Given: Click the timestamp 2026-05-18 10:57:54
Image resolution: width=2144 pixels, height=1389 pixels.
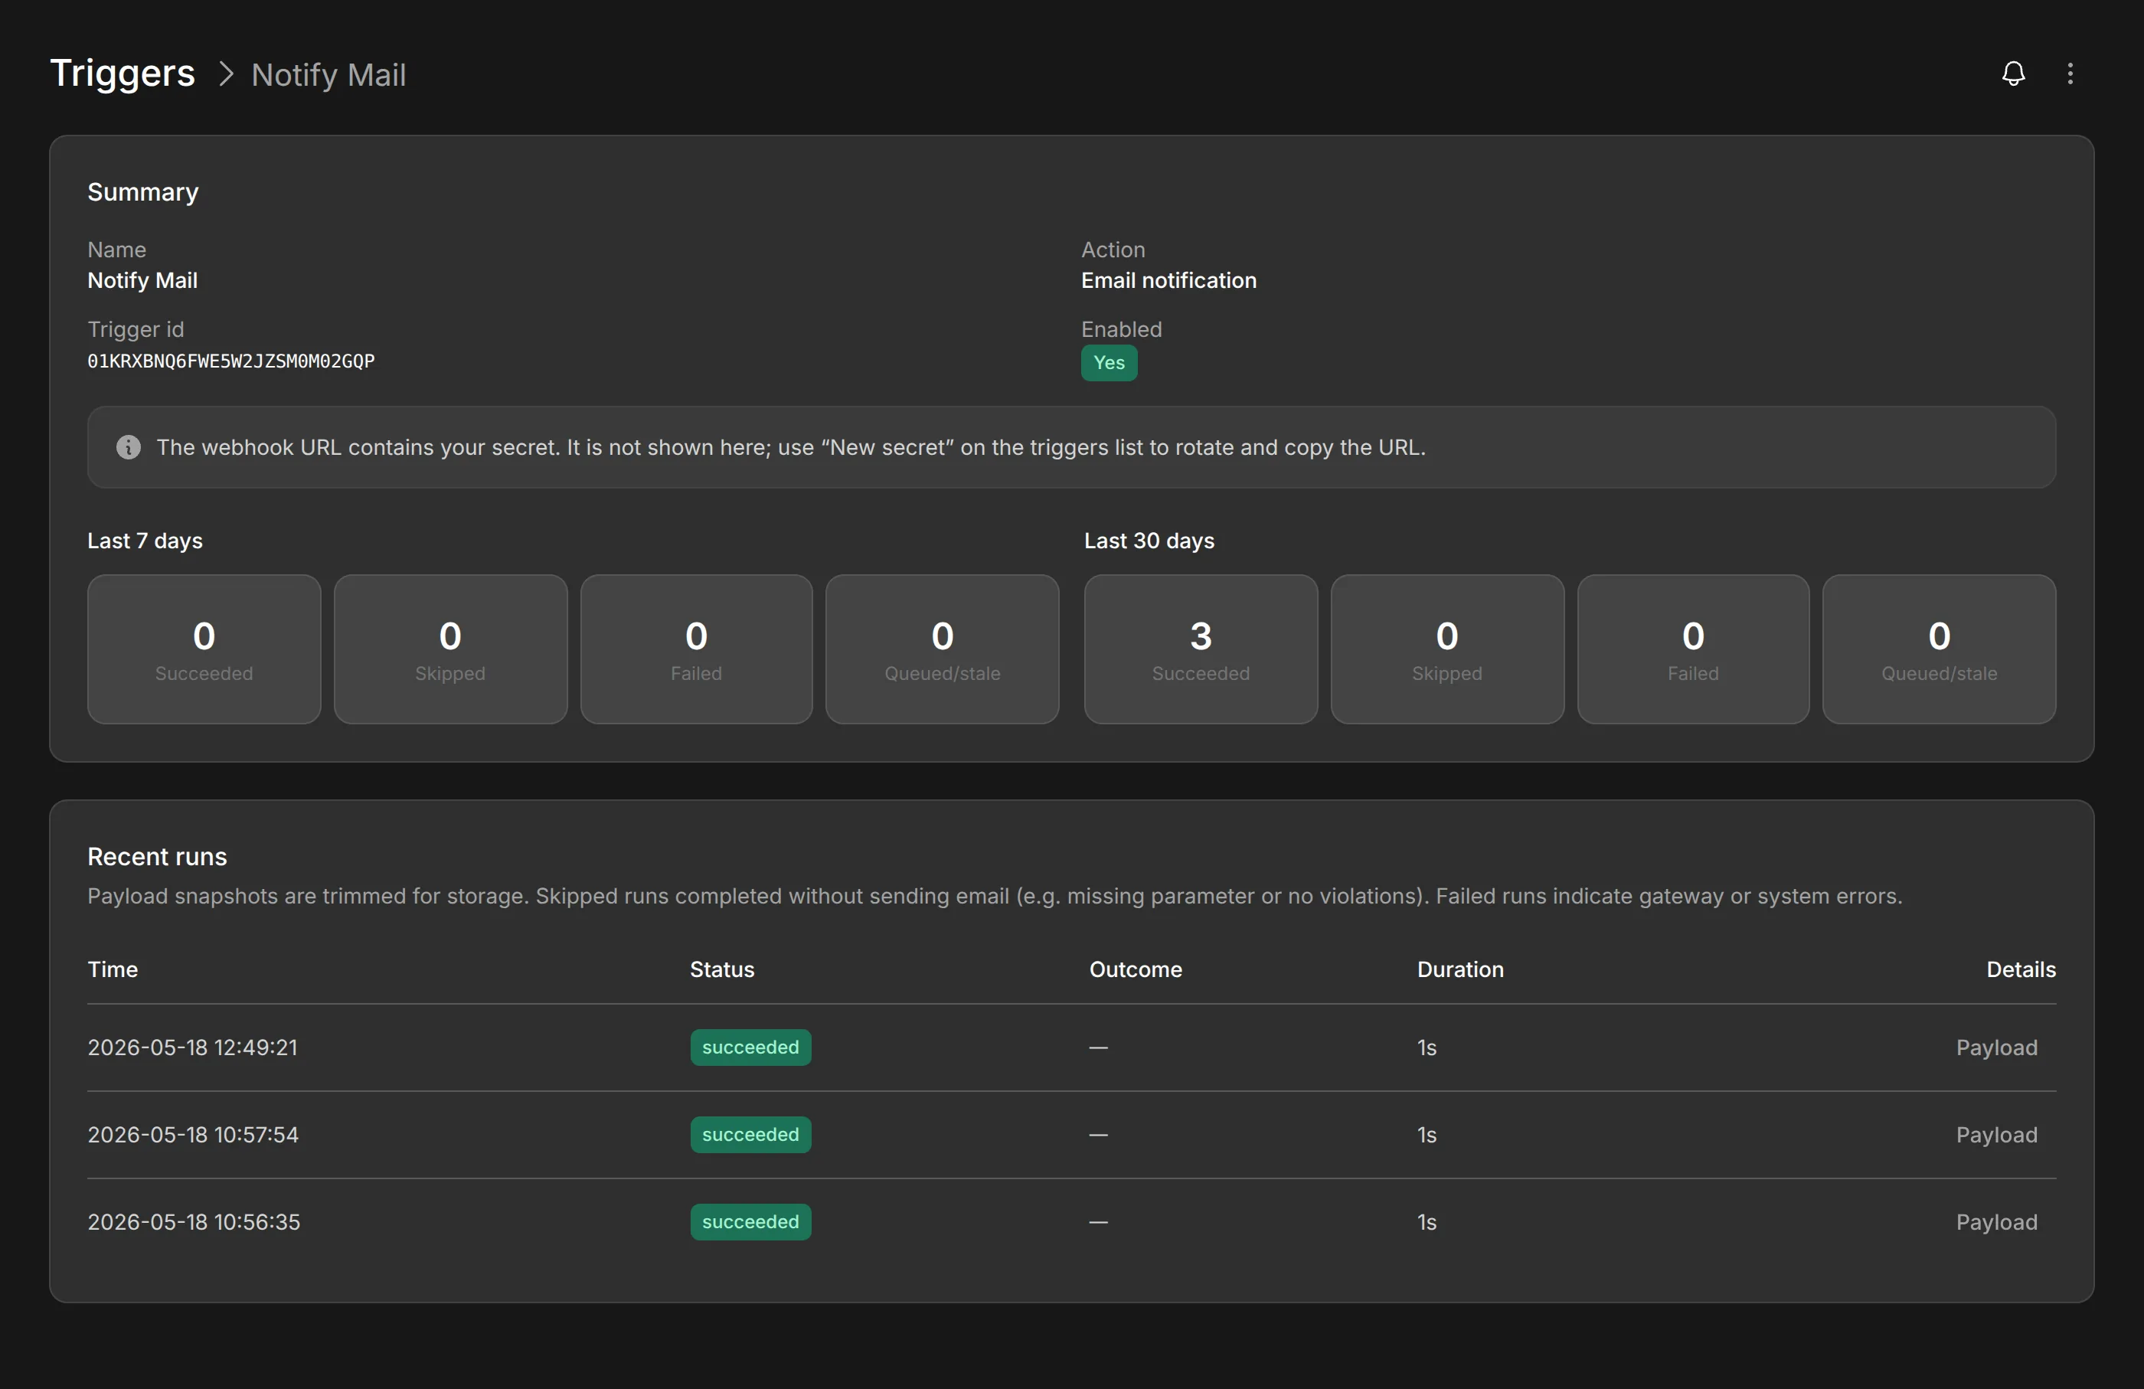Looking at the screenshot, I should tap(193, 1135).
